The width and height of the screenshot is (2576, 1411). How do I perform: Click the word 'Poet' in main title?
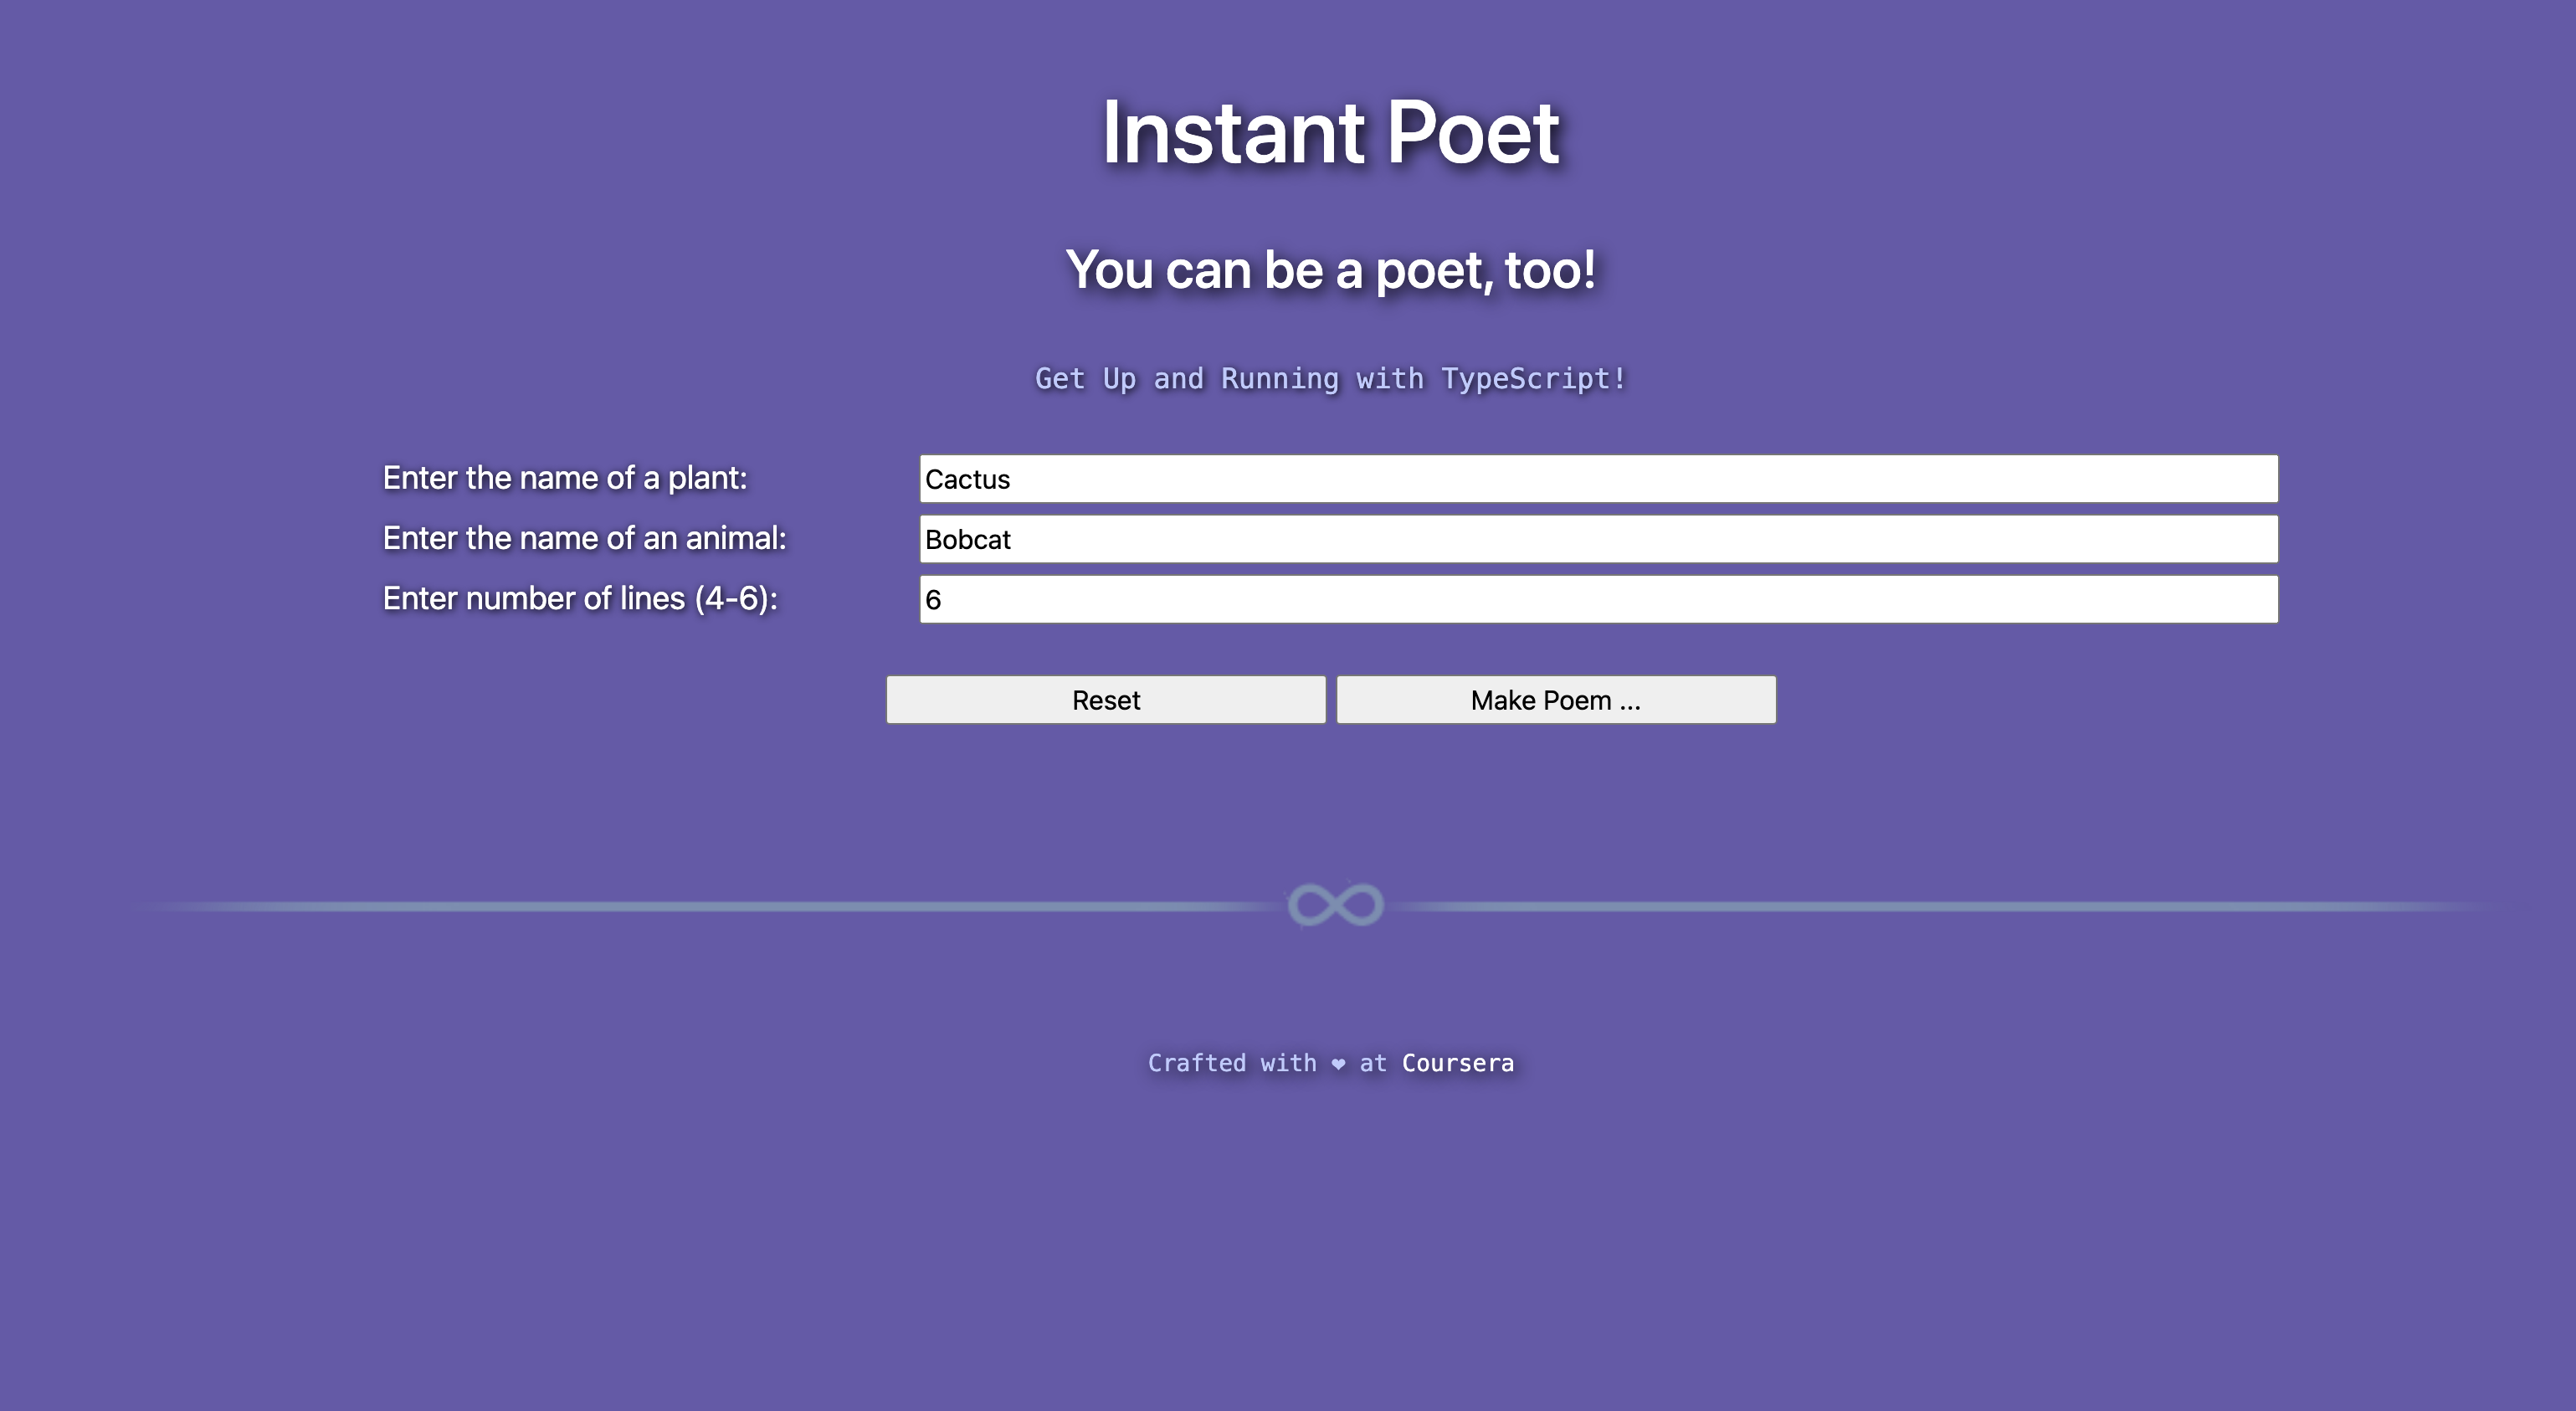pos(1472,133)
